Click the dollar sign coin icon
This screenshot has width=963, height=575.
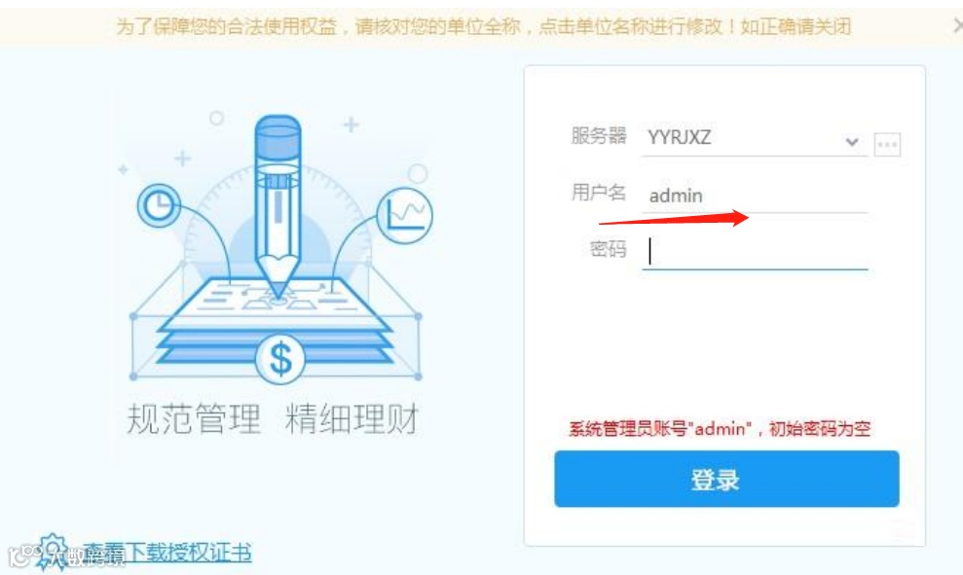point(280,358)
